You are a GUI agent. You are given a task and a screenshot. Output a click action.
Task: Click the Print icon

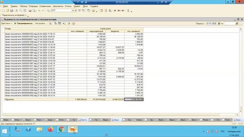pos(30,11)
